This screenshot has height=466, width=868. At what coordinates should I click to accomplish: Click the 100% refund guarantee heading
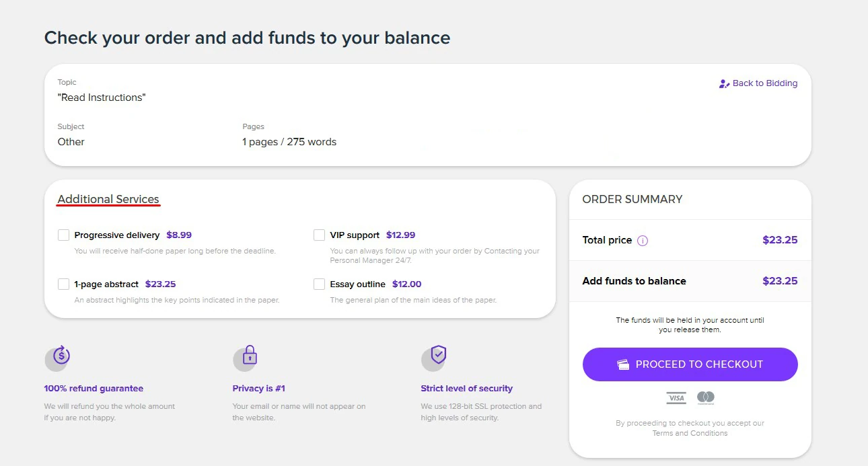(x=94, y=389)
